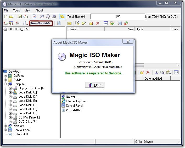Create new folder in the lower file browser toolbar
This screenshot has height=148, width=185.
(142, 72)
